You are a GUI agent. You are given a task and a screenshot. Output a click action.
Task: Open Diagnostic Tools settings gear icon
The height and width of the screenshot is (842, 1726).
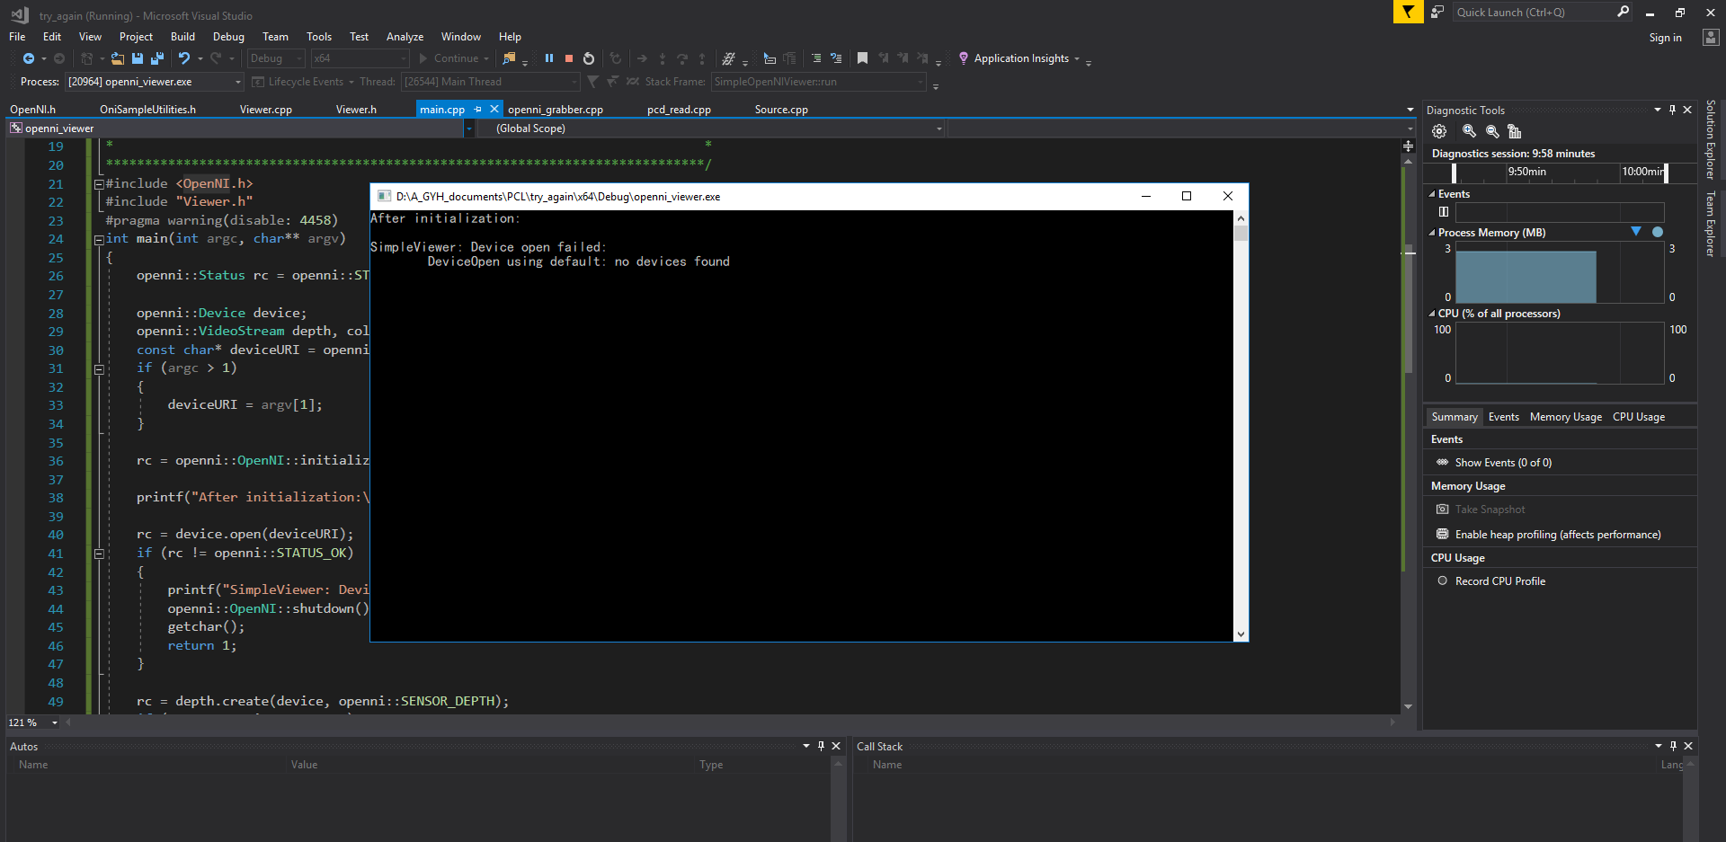coord(1439,131)
